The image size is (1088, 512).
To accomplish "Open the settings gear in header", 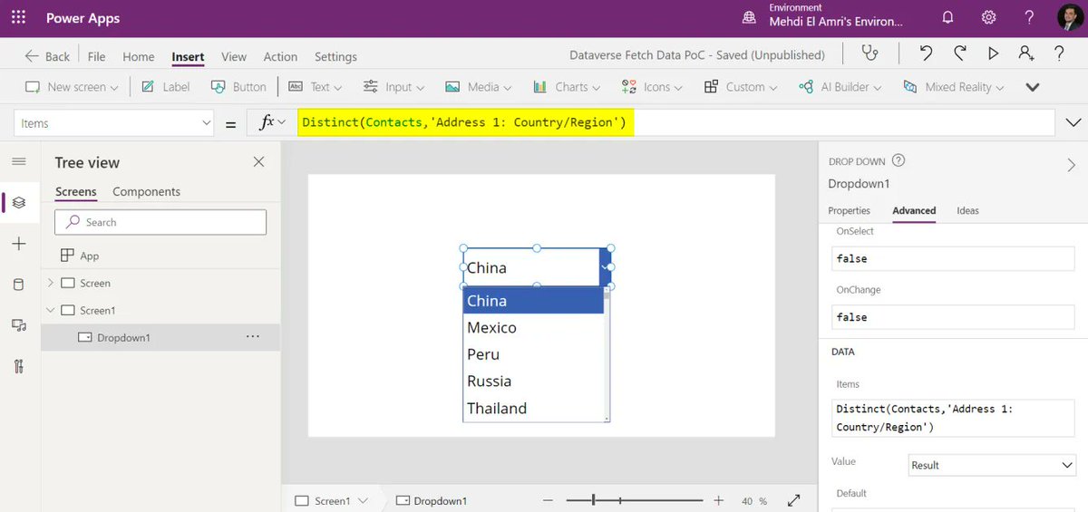I will point(988,17).
